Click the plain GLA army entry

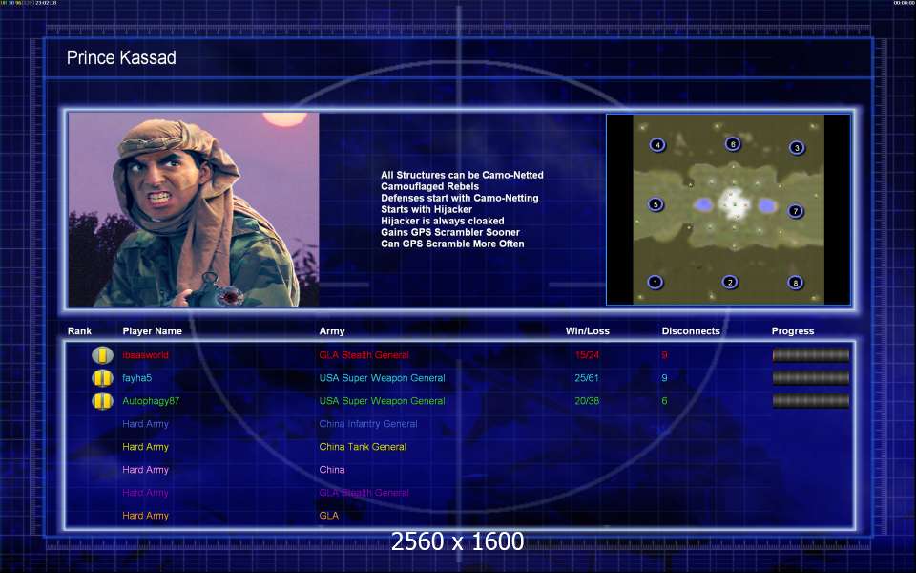pyautogui.click(x=329, y=515)
